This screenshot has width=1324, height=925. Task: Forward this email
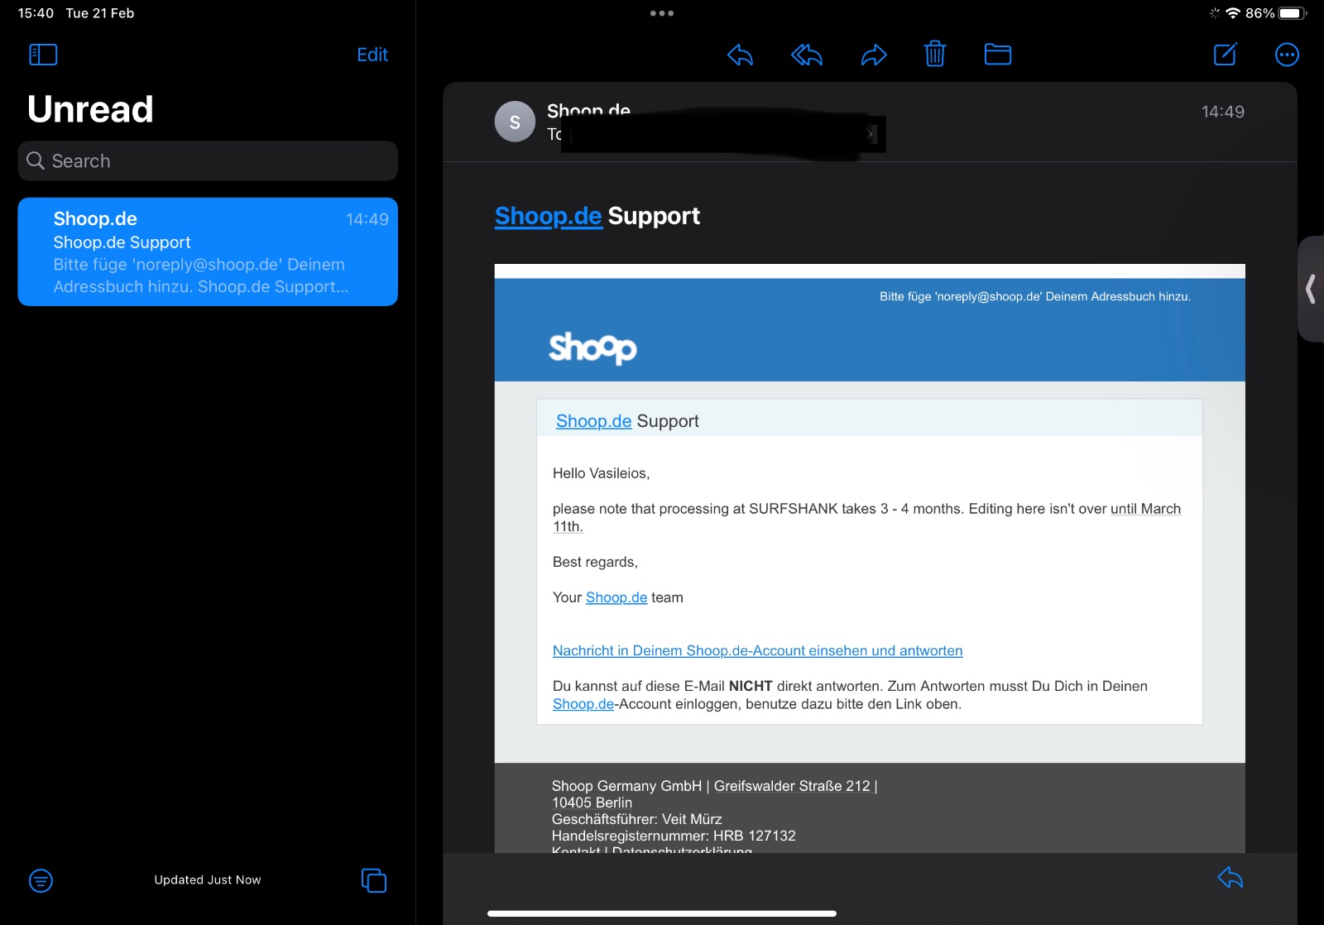click(x=874, y=55)
